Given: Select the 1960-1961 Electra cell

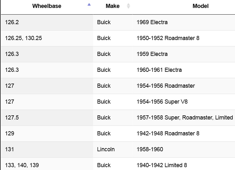Looking at the screenshot, I should pyautogui.click(x=159, y=70).
